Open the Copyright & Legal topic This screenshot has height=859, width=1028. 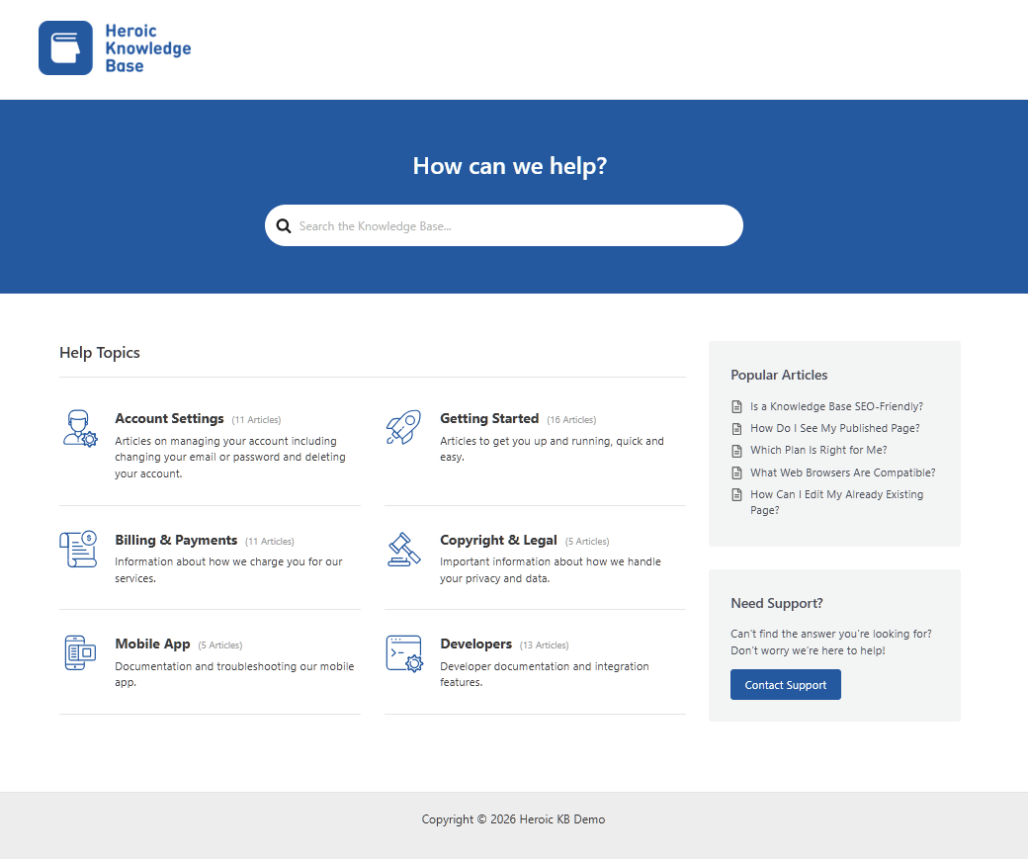(498, 540)
